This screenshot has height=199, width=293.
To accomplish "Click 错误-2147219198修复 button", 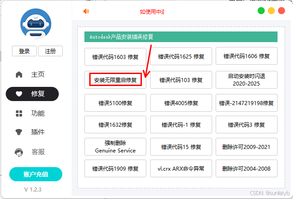I will [x=247, y=103].
